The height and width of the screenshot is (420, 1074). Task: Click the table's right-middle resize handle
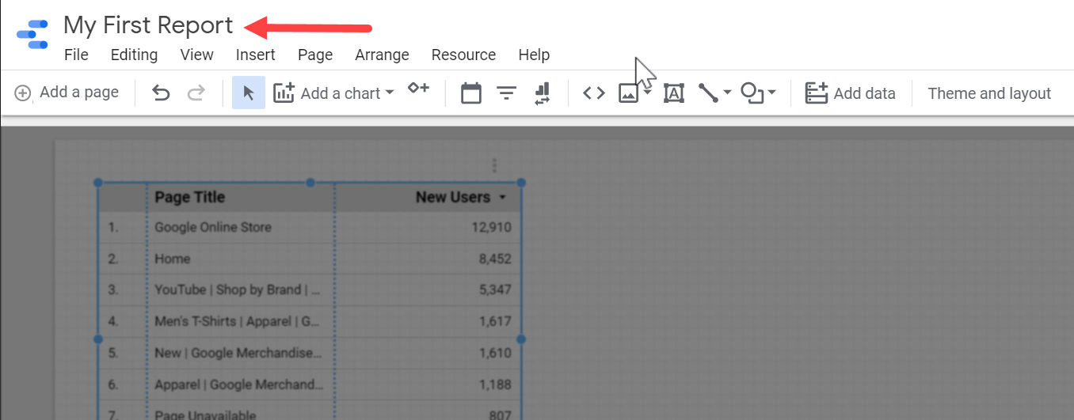click(x=521, y=339)
